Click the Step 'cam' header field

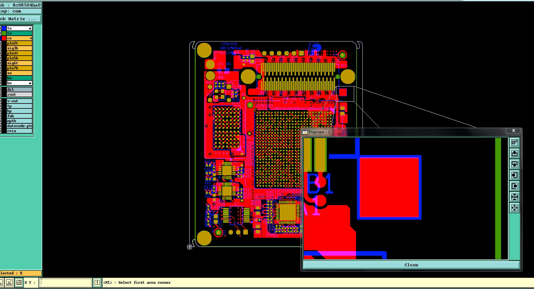click(x=21, y=11)
